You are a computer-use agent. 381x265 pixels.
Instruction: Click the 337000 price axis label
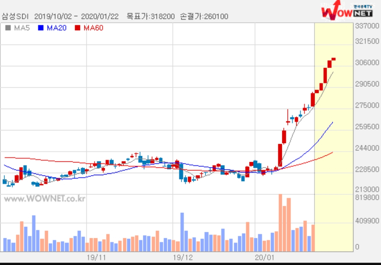[x=367, y=26]
